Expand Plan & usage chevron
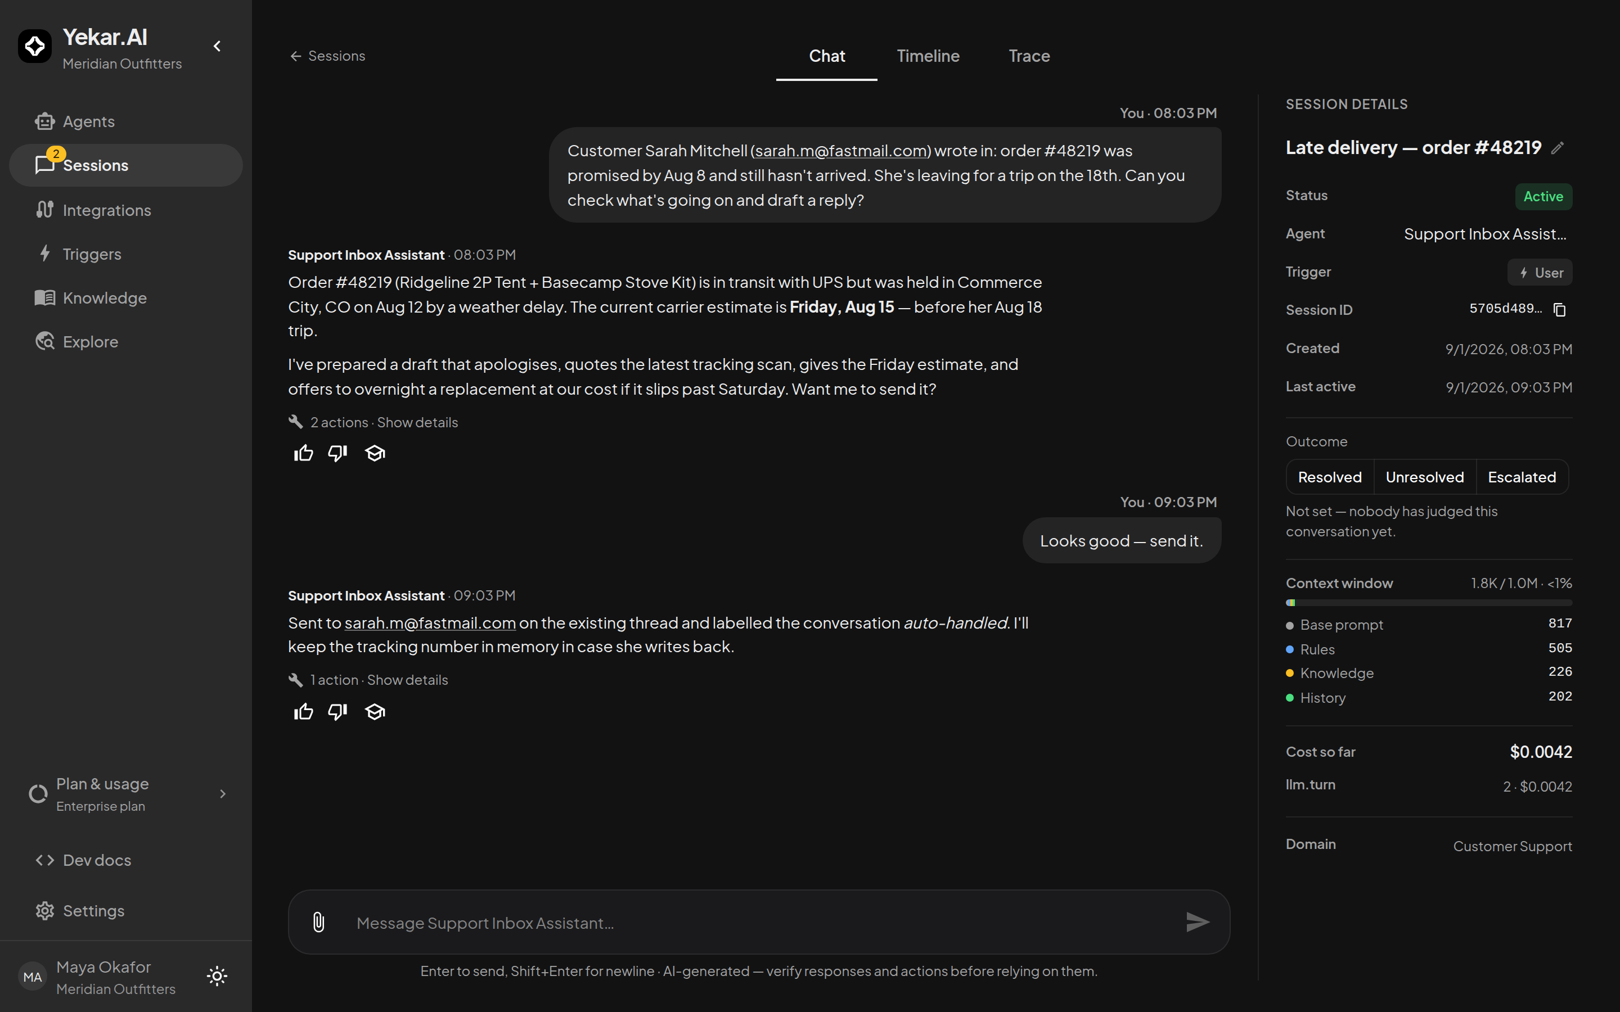 pyautogui.click(x=223, y=794)
